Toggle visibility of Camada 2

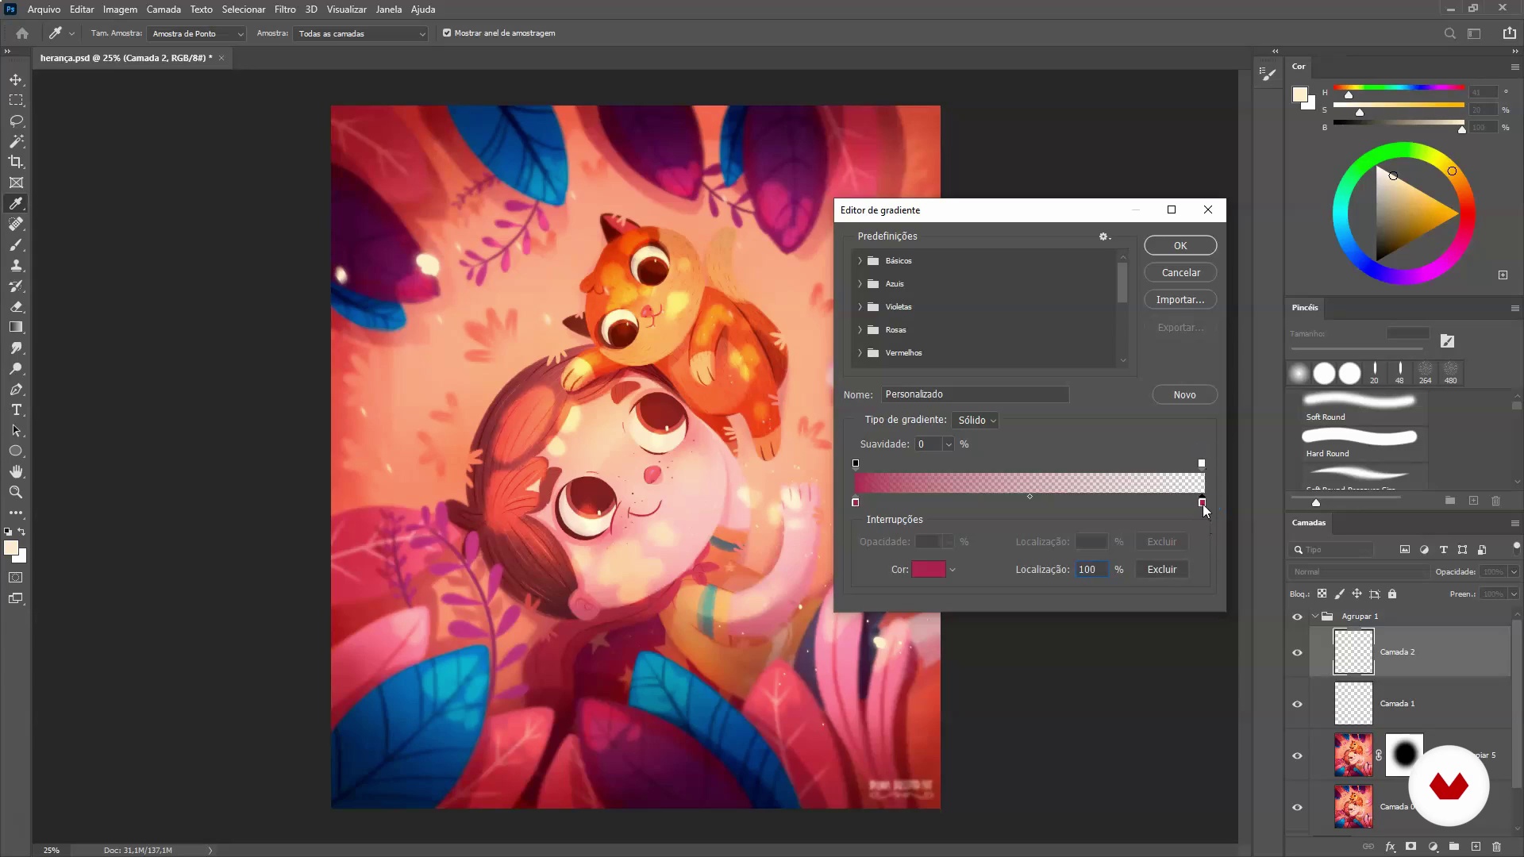click(x=1297, y=652)
